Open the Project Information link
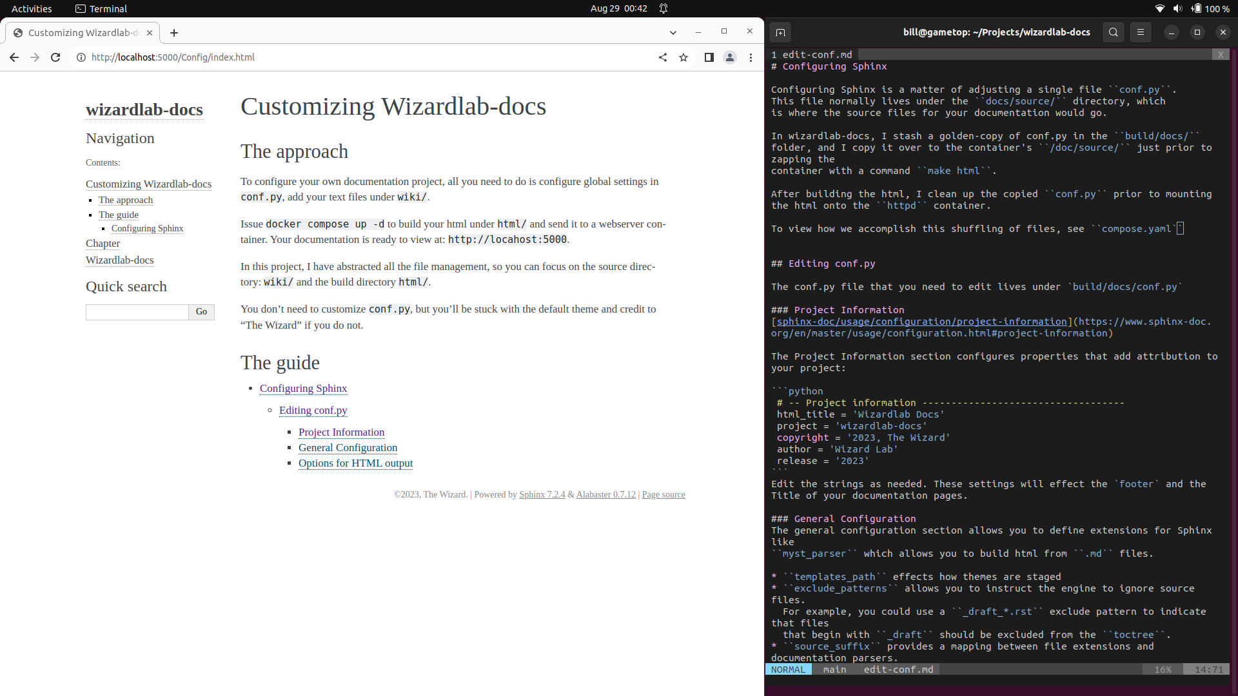The height and width of the screenshot is (696, 1238). pos(341,432)
